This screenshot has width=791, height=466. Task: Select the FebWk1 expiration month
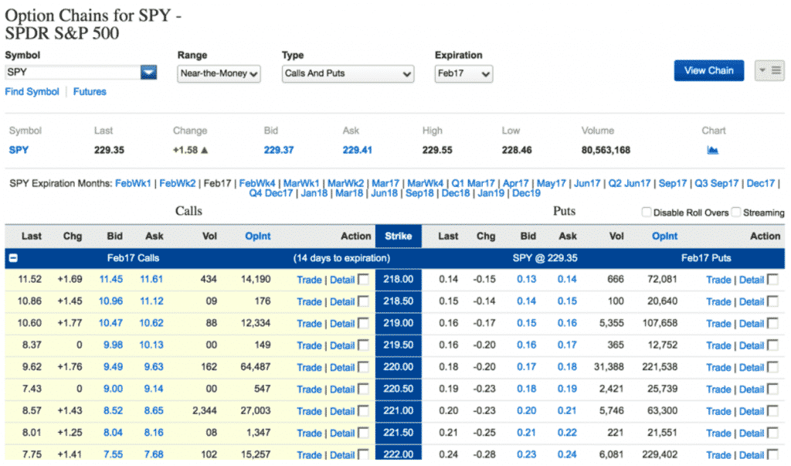(133, 183)
